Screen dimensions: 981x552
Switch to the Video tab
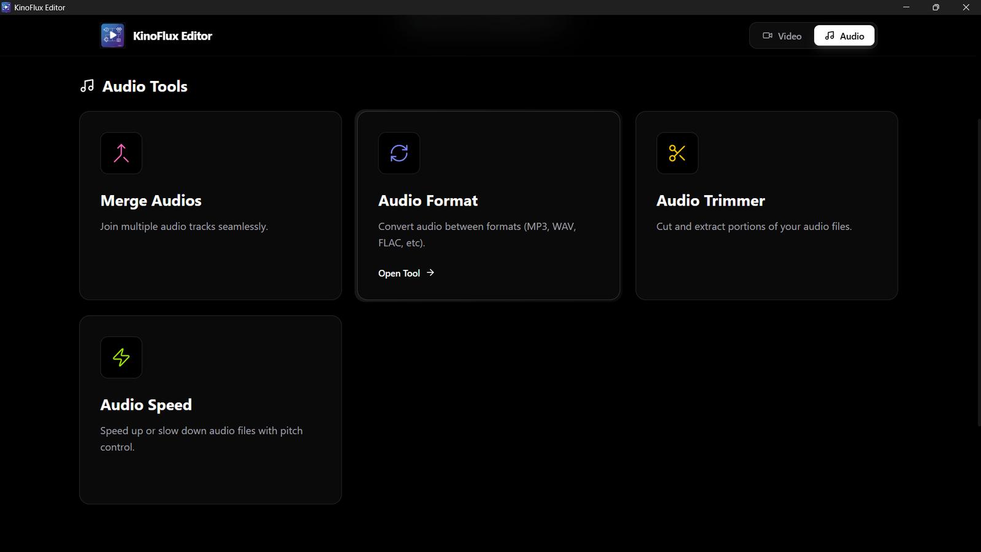click(782, 36)
